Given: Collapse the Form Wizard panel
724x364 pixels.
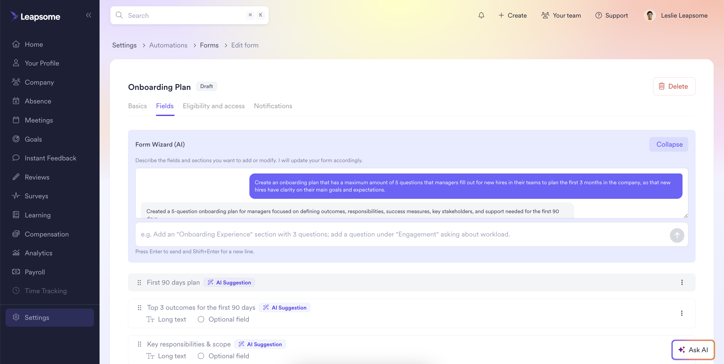Looking at the screenshot, I should (669, 144).
